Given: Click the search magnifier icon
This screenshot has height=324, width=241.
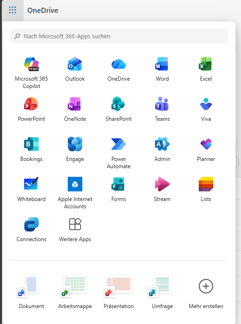Looking at the screenshot, I should pyautogui.click(x=17, y=36).
